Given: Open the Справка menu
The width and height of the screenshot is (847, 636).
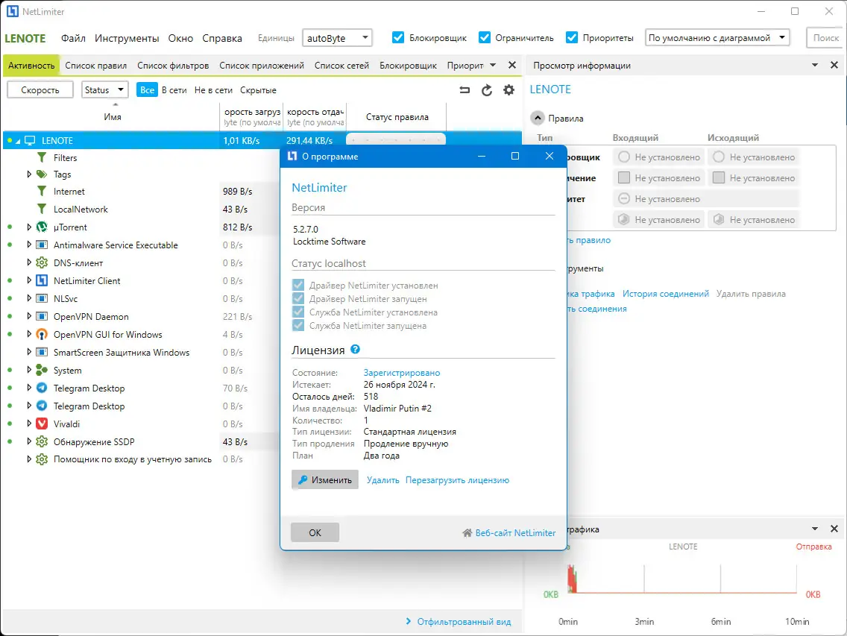Looking at the screenshot, I should coord(222,38).
